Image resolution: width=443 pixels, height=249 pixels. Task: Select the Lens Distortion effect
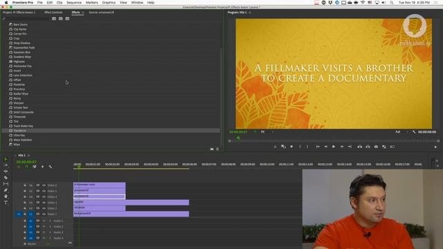click(23, 75)
